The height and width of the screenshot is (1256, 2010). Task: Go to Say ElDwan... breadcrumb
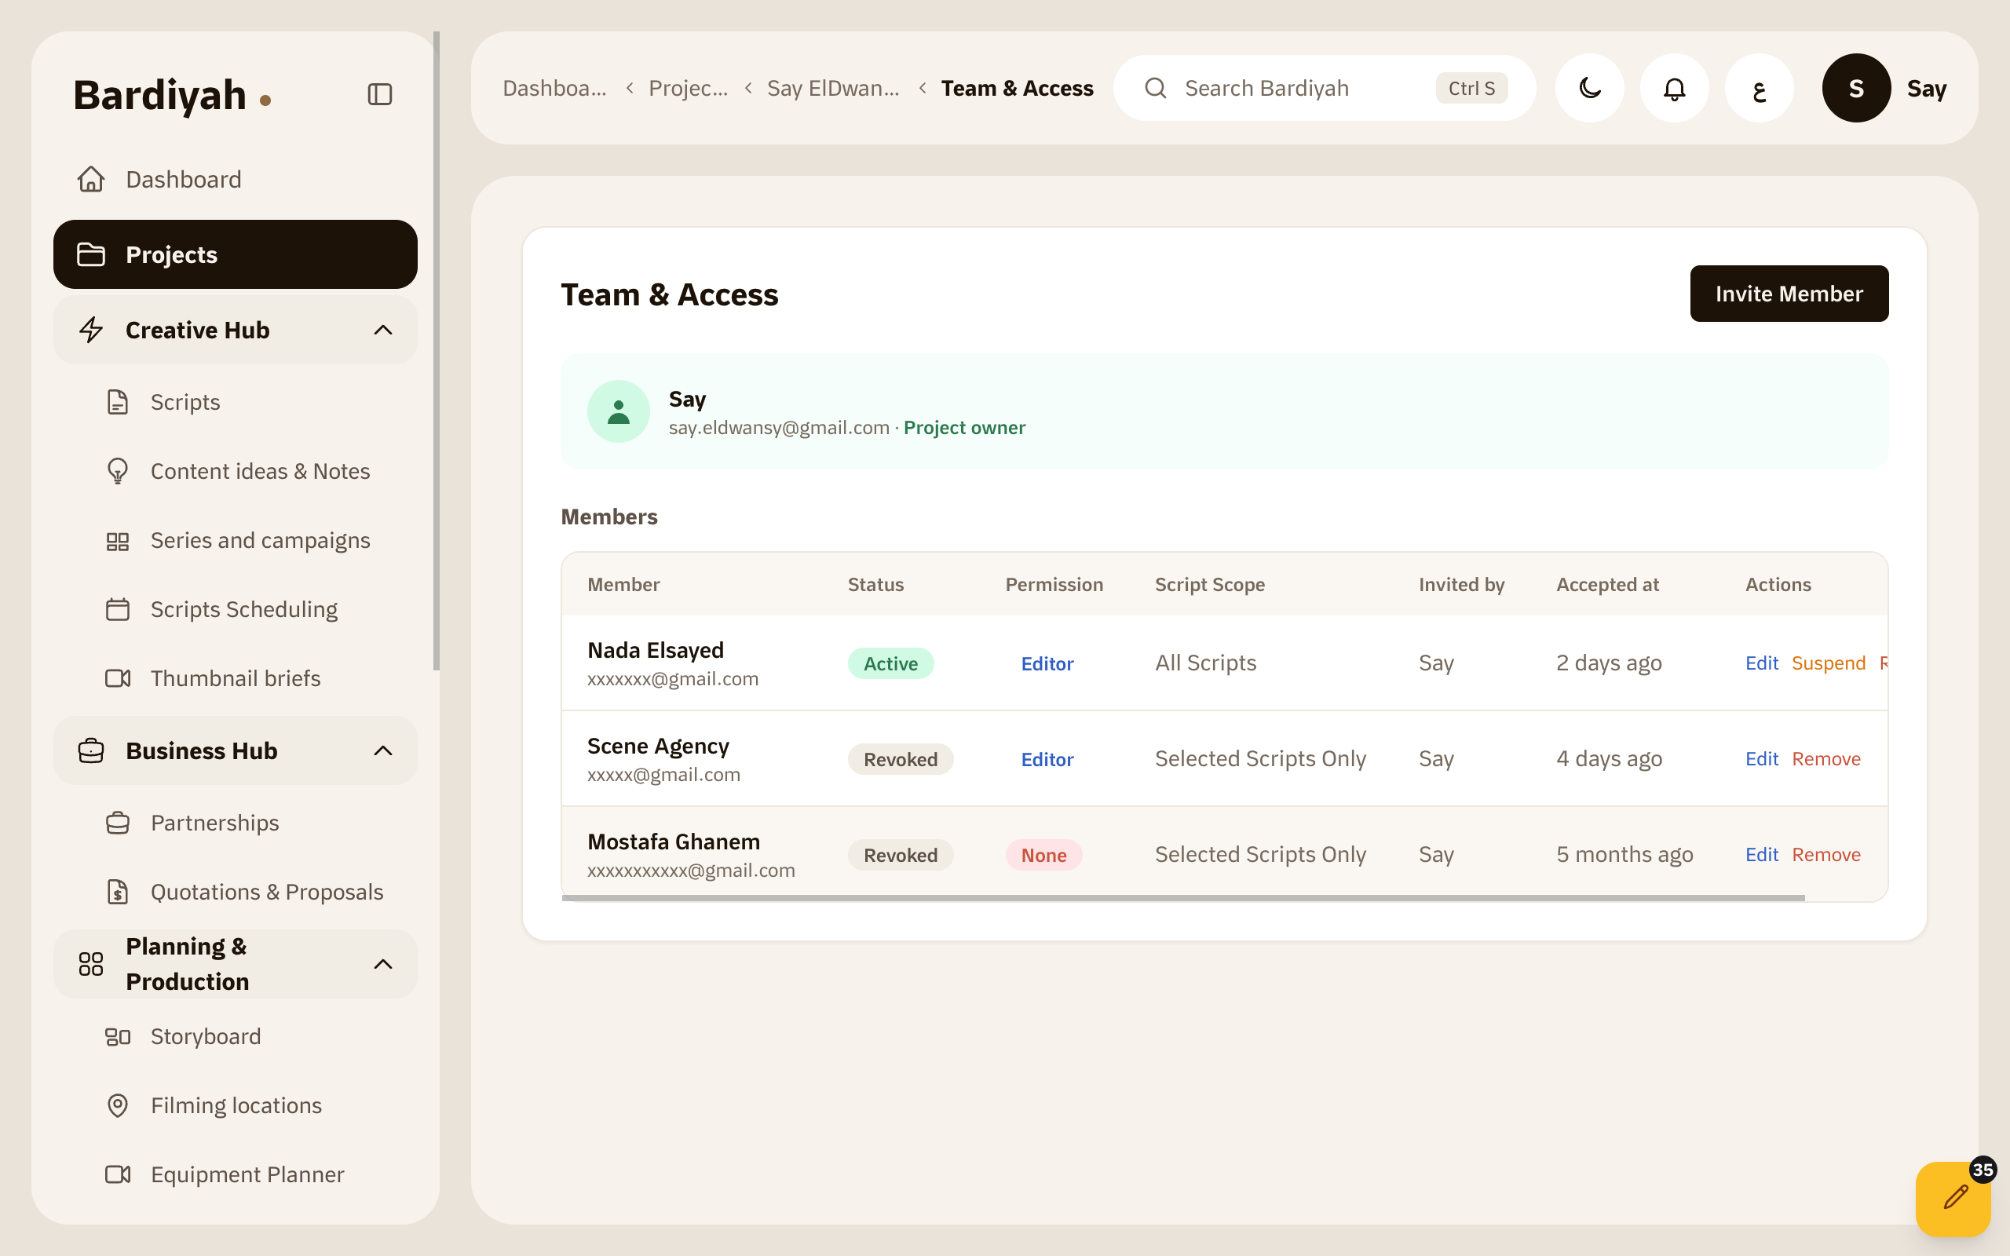pos(833,88)
